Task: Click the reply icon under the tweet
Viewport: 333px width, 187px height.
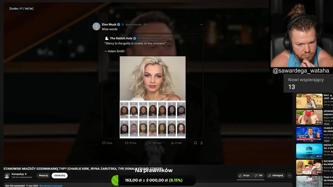Action: (104, 143)
